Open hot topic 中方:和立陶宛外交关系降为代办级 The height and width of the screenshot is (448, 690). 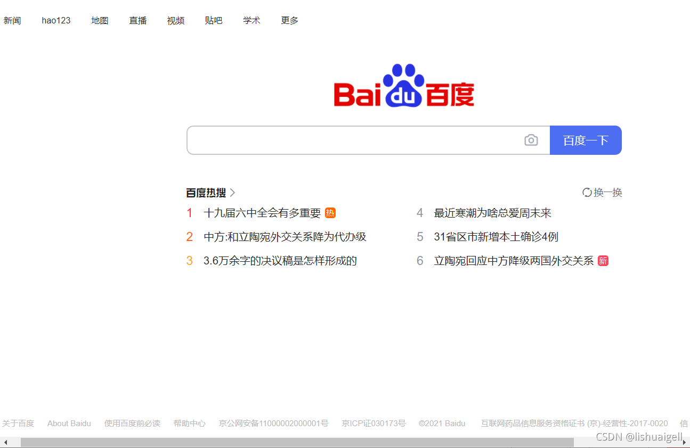[285, 237]
